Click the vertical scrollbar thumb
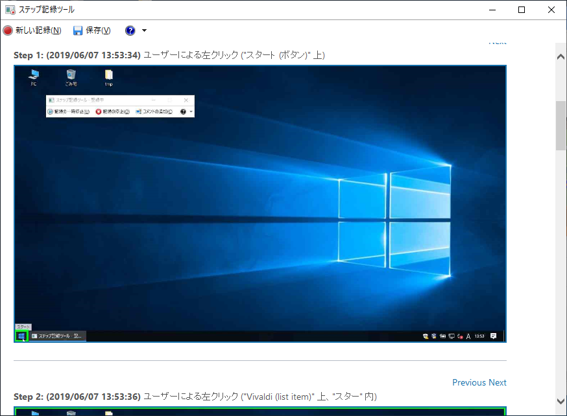Image resolution: width=567 pixels, height=416 pixels. pyautogui.click(x=561, y=125)
